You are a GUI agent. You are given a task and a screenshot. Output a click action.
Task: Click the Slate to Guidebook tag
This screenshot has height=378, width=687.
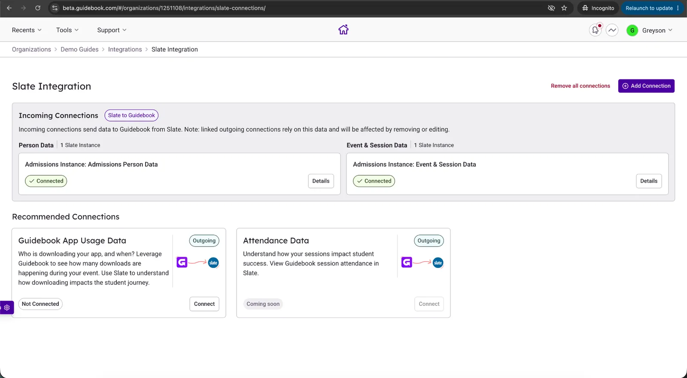coord(131,116)
